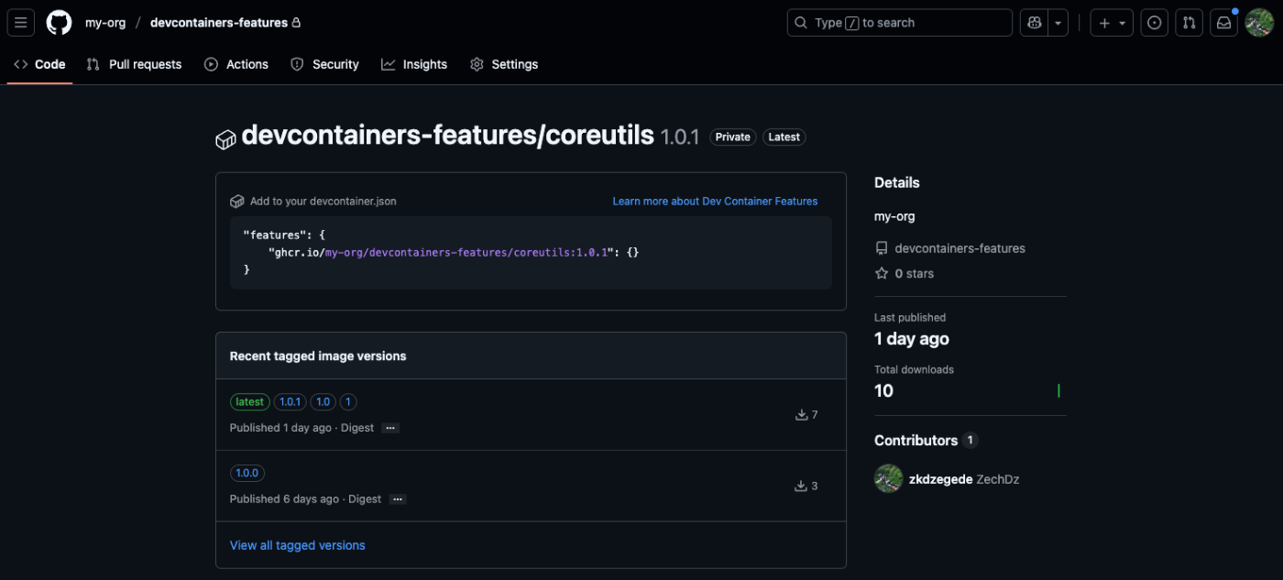
Task: Click the Security tab shield icon
Action: pyautogui.click(x=297, y=64)
